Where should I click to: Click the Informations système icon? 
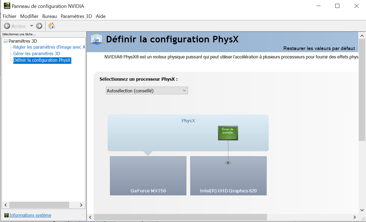point(7,215)
